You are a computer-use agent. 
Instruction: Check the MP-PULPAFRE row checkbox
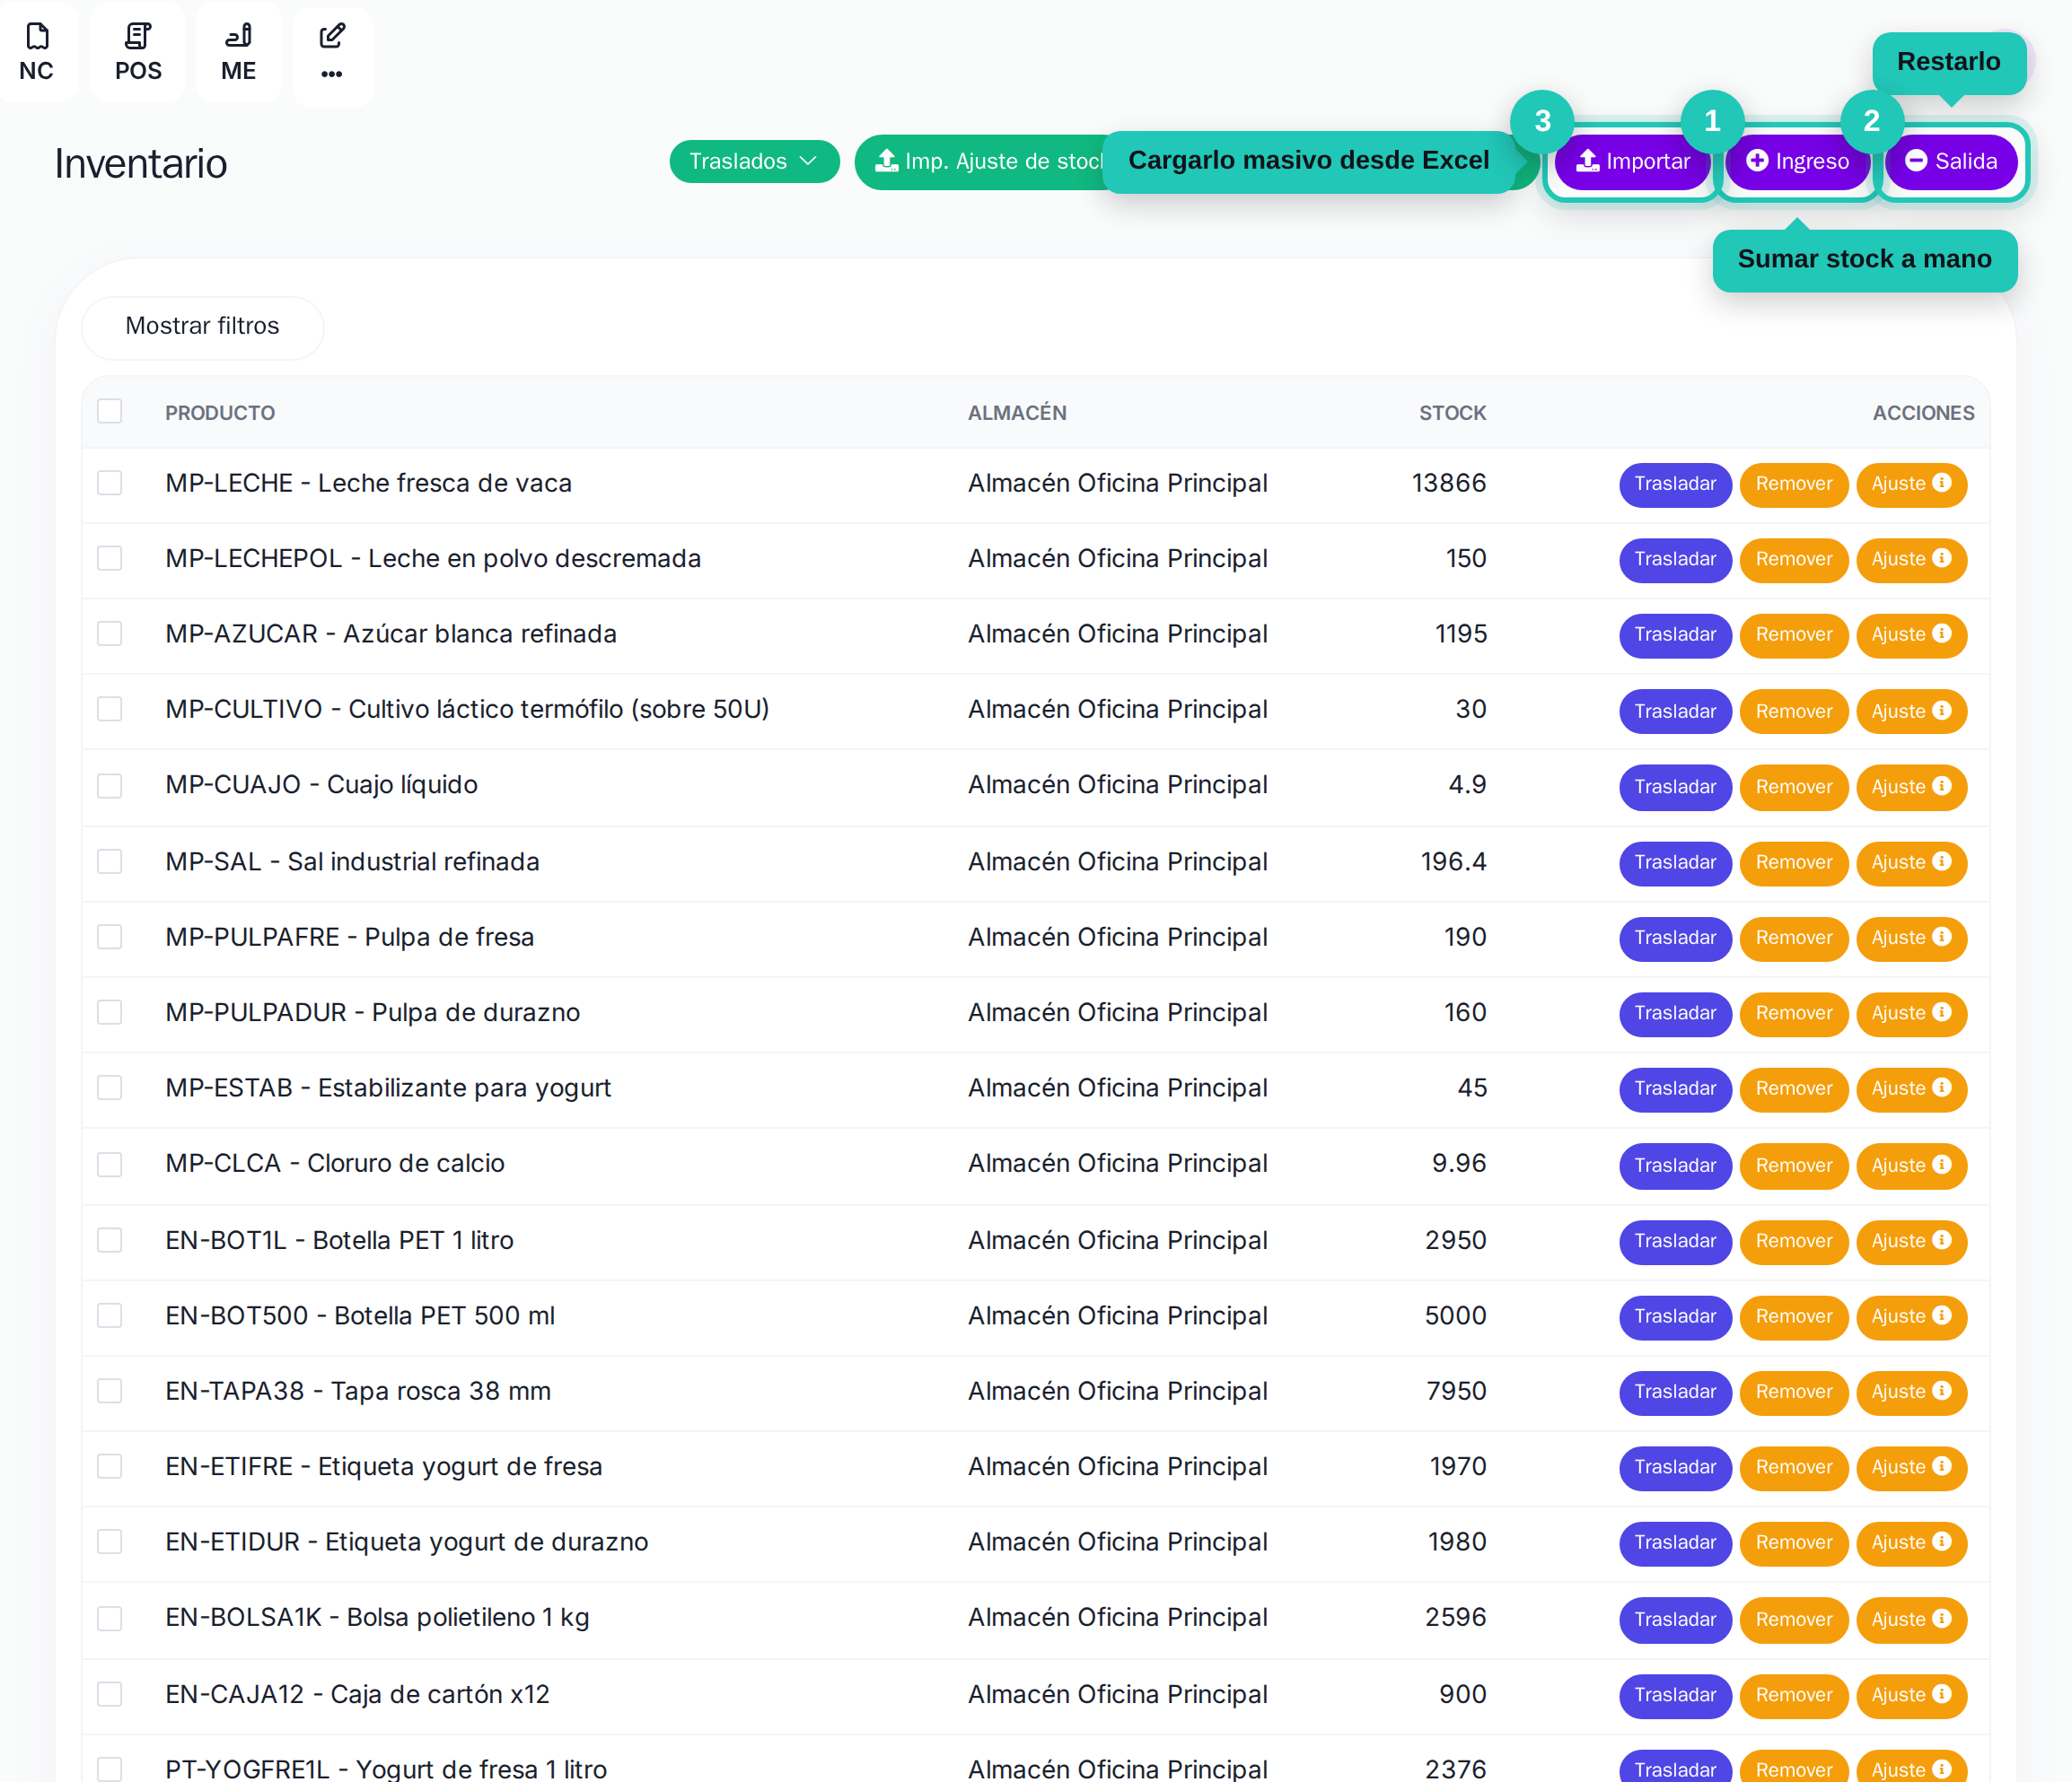click(x=110, y=937)
